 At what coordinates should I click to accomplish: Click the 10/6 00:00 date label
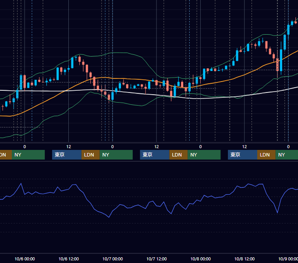pos(25,259)
